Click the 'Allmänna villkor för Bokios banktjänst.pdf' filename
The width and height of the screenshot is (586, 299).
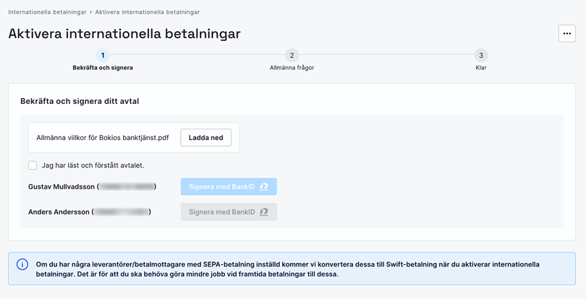click(103, 138)
